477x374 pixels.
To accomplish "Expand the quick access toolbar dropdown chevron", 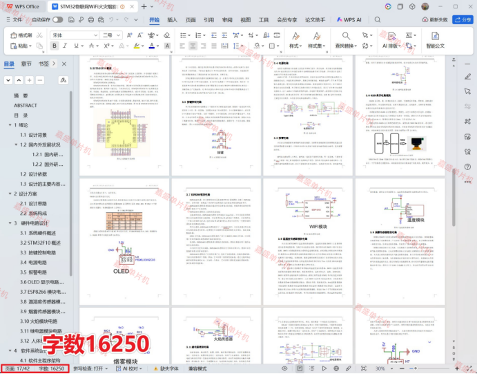I will pos(136,19).
